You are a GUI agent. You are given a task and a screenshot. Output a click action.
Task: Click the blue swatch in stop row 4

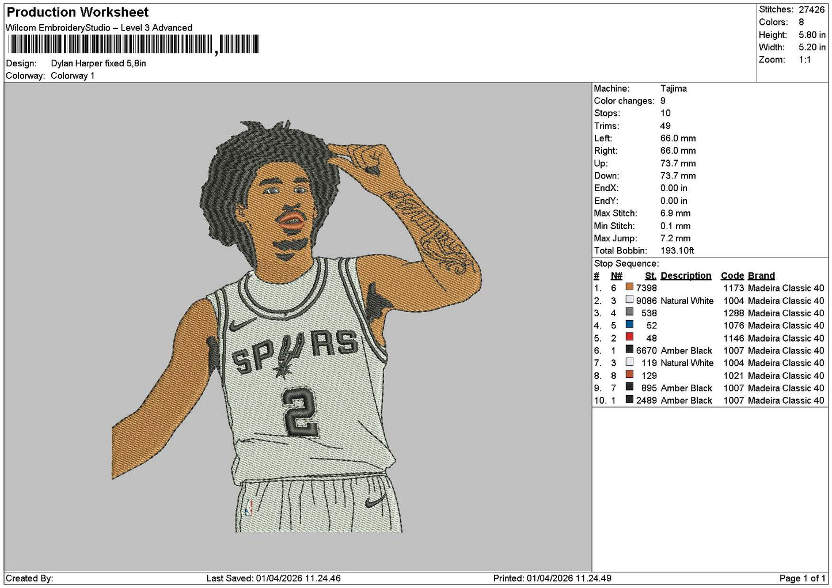629,325
